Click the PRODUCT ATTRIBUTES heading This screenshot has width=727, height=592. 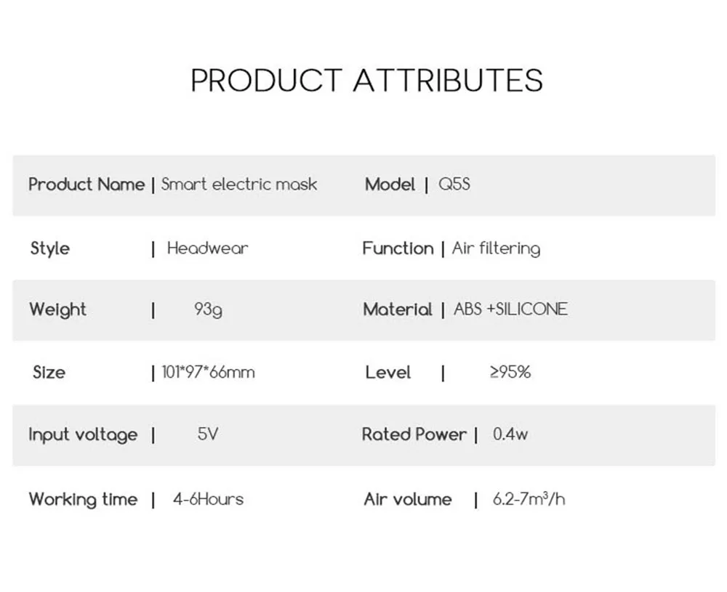click(366, 81)
